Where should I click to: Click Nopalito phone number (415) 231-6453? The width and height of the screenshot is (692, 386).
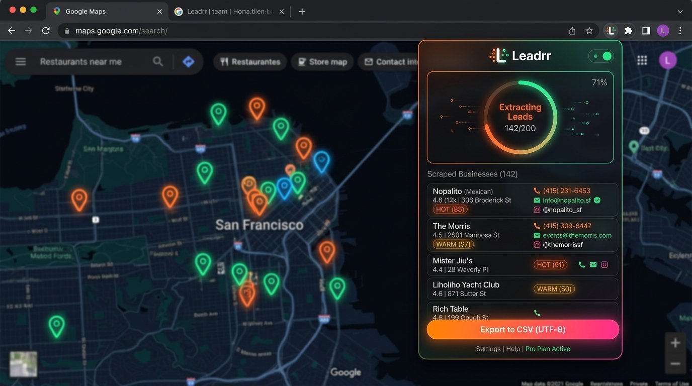[x=566, y=191]
